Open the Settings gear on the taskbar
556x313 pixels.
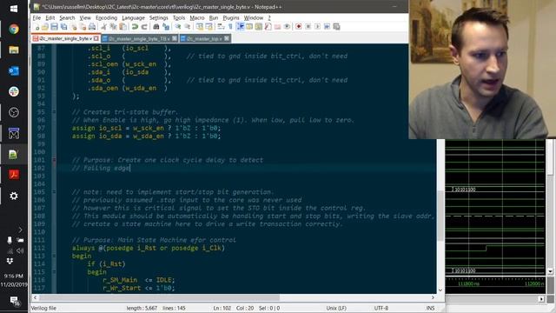(x=14, y=196)
